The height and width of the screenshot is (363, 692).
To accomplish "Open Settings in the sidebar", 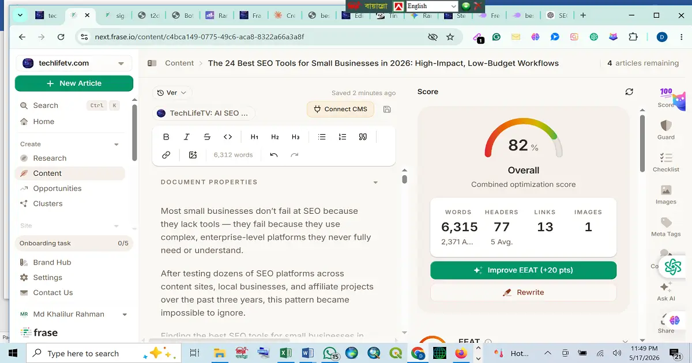I will click(41, 278).
